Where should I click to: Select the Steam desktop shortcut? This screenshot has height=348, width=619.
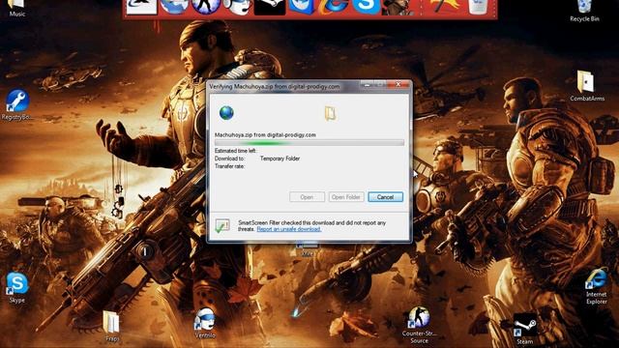coord(524,330)
